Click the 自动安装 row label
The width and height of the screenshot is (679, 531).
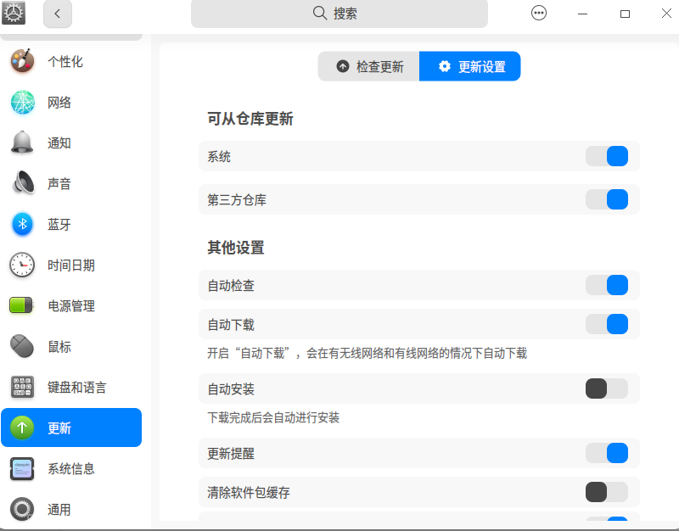click(231, 389)
